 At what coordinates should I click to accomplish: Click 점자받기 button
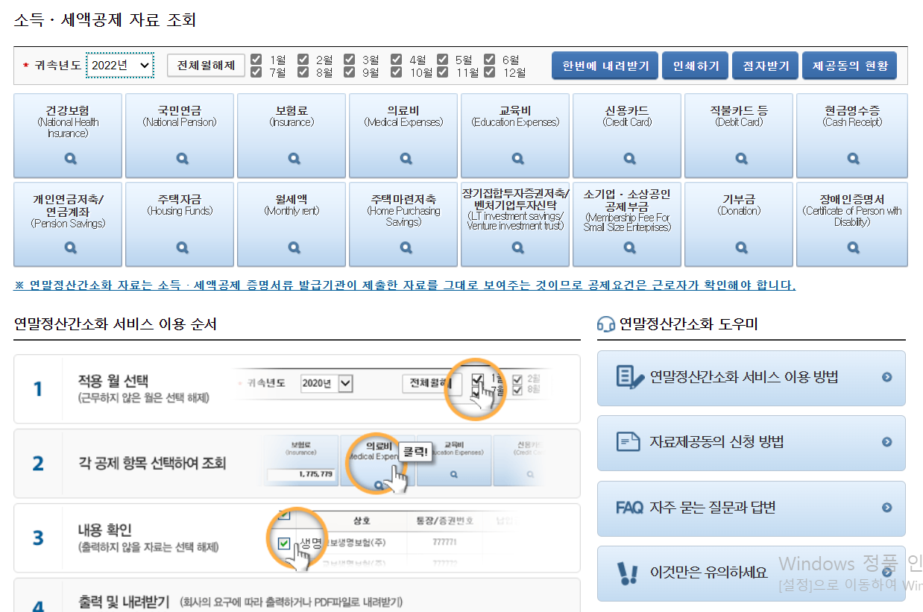766,66
